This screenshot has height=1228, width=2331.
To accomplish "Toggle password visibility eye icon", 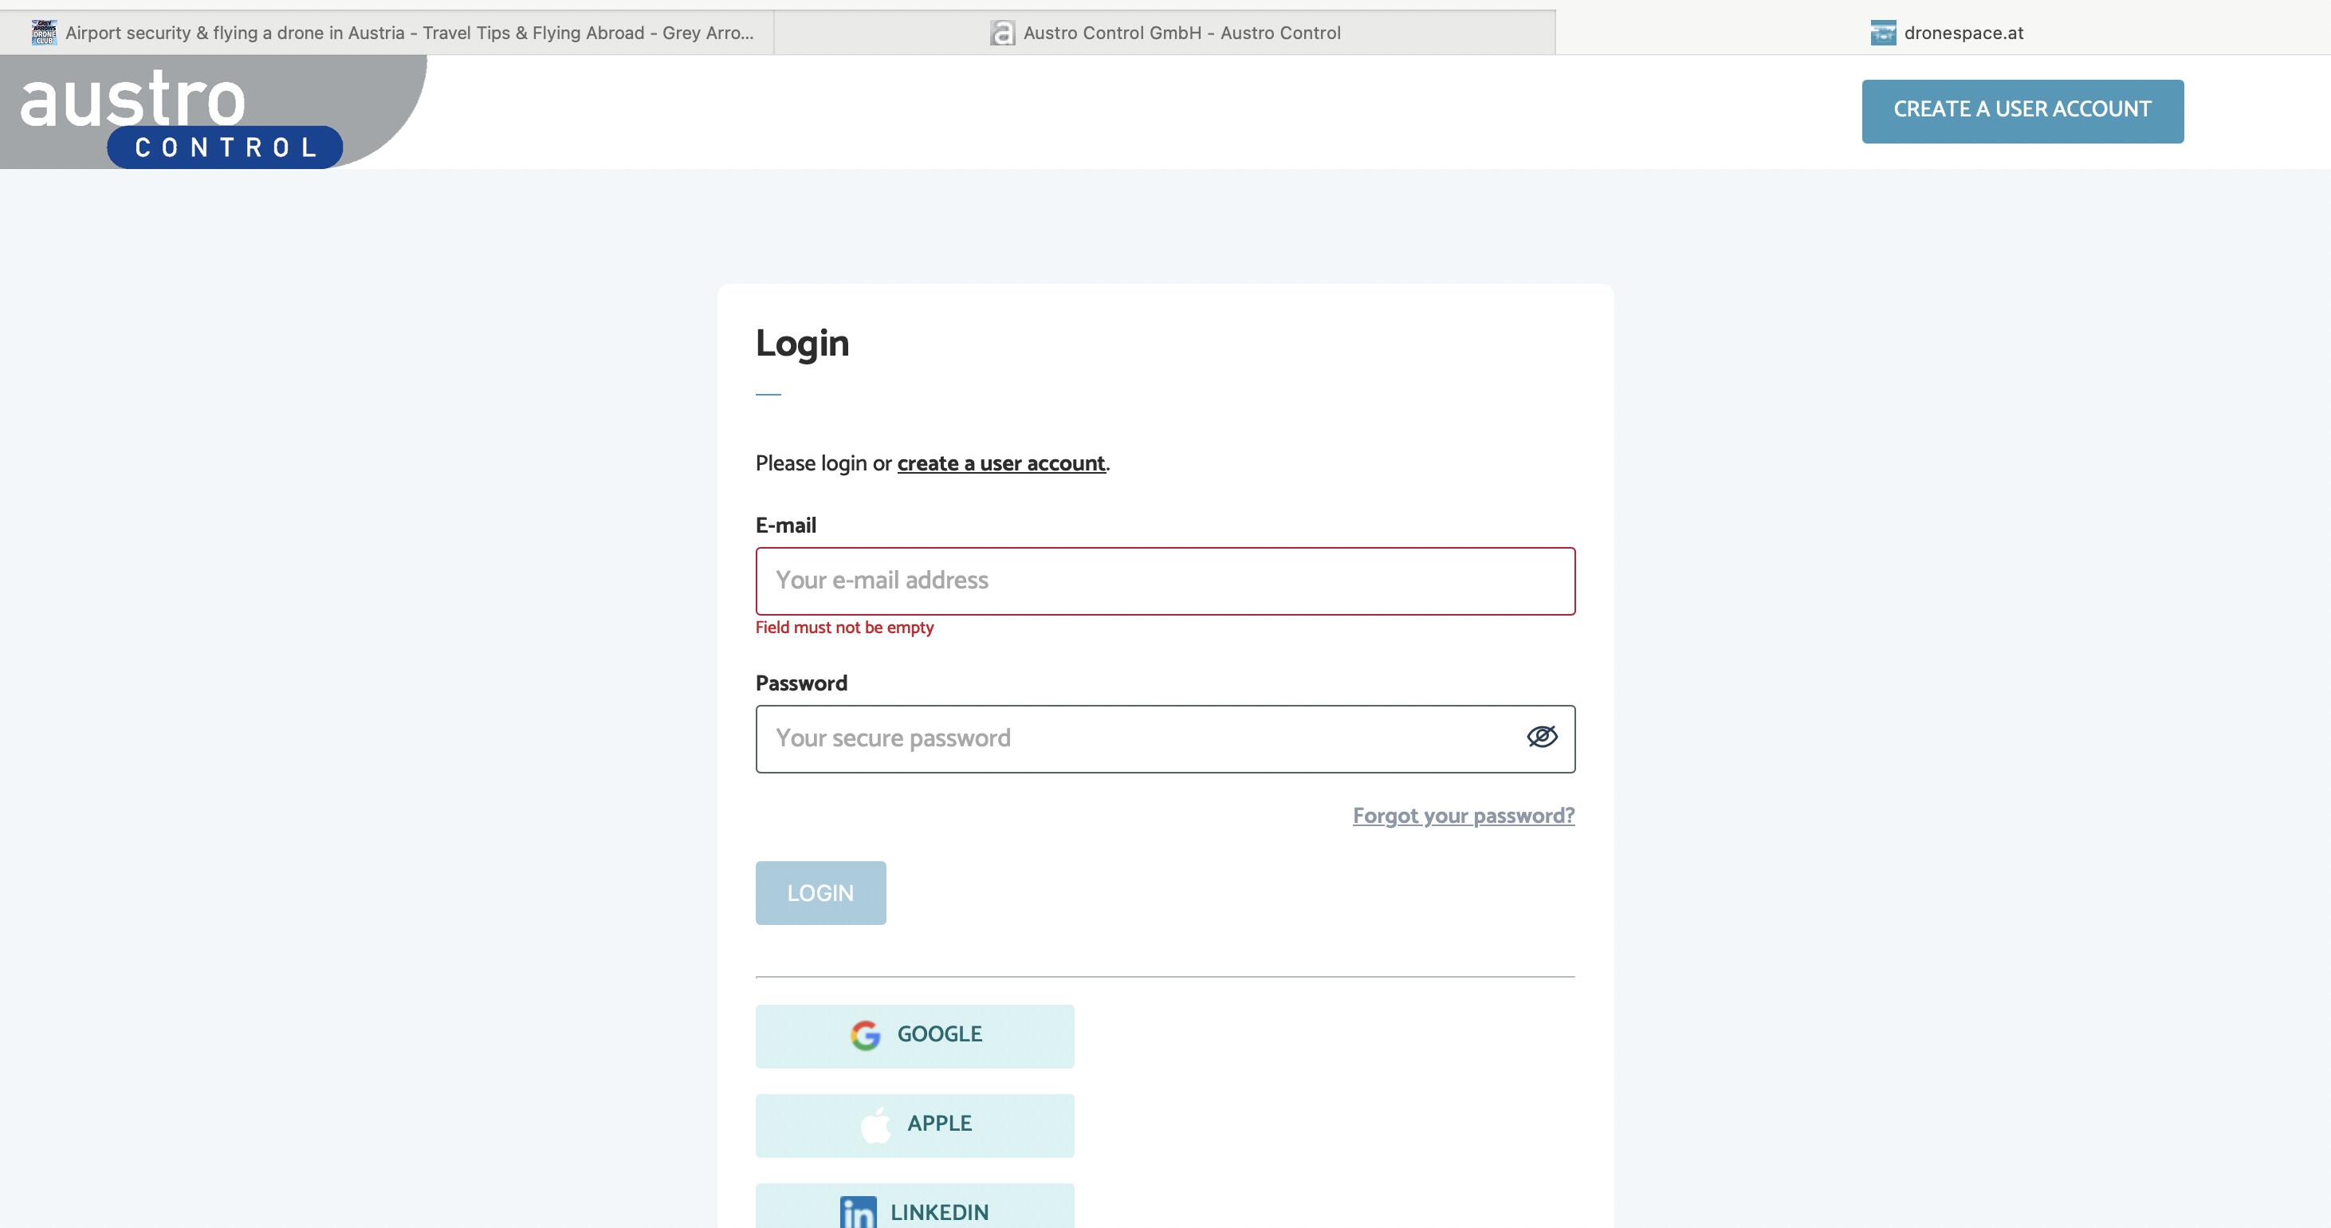I will point(1542,738).
